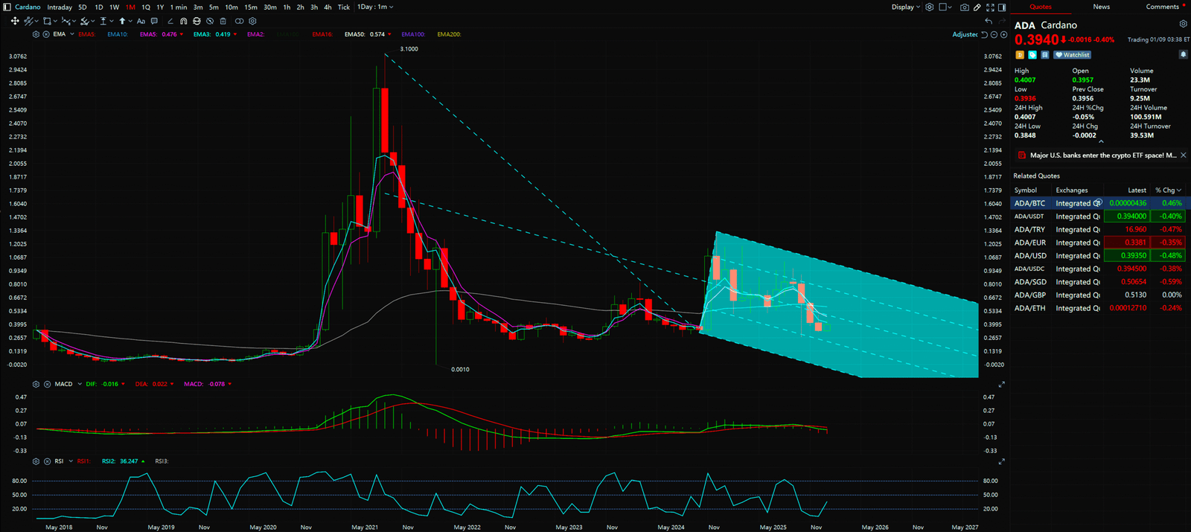The width and height of the screenshot is (1191, 532).
Task: Toggle the right quotes panel visibility
Action: [1002, 7]
